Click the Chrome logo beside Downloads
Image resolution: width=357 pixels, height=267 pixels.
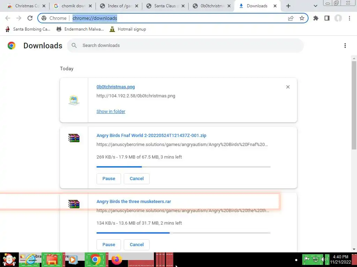coord(12,46)
